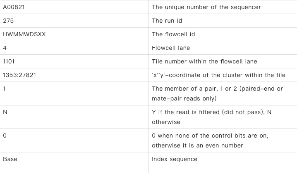Click 'Tile number within the flowcell lane'

click(204, 61)
